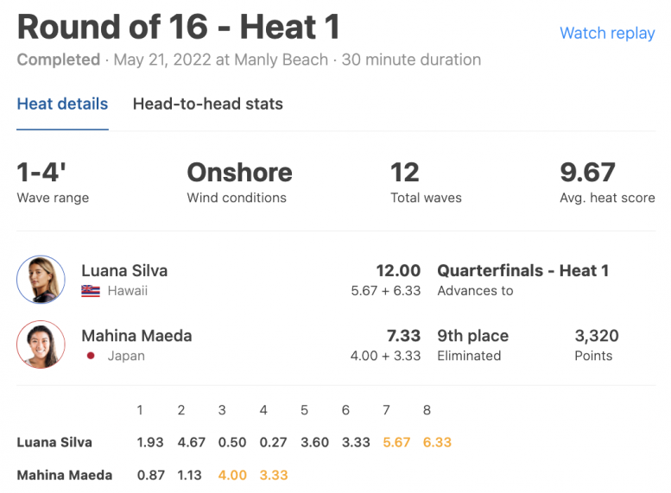Select the Heat details tab

tap(62, 104)
